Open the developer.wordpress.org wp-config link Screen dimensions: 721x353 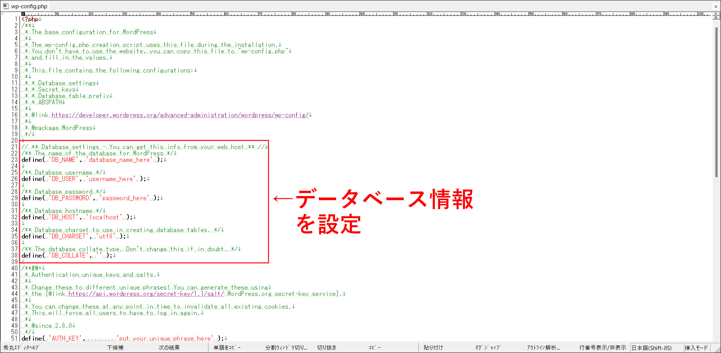coord(180,115)
